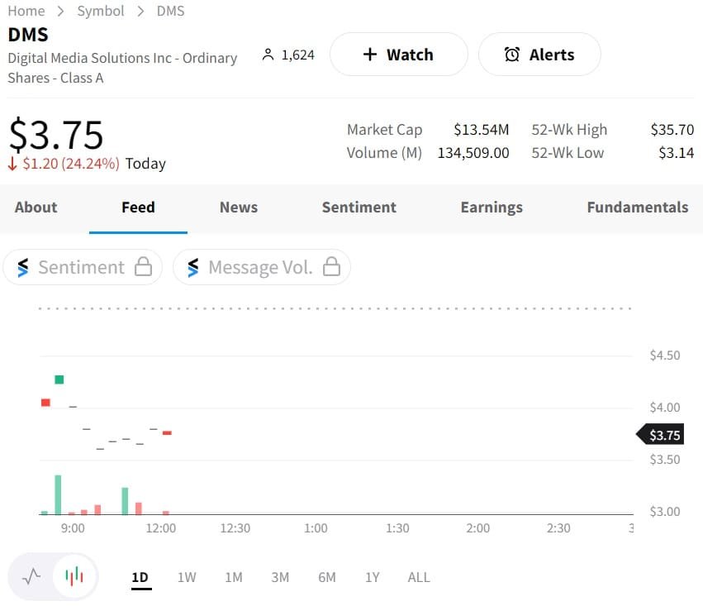
Task: Click the lock icon on Message Vol.
Action: pyautogui.click(x=331, y=267)
